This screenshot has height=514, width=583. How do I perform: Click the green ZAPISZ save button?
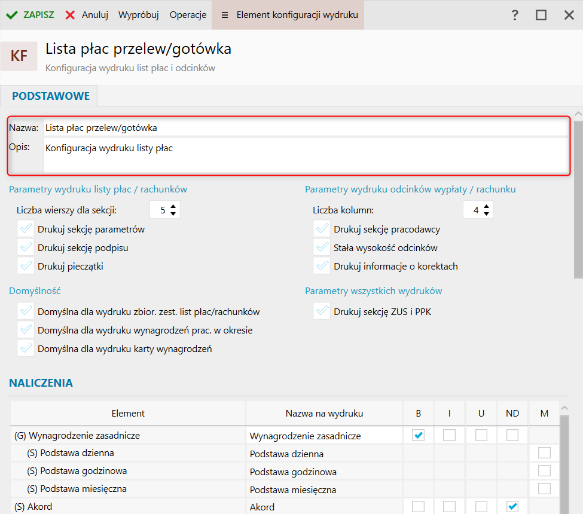tap(30, 15)
